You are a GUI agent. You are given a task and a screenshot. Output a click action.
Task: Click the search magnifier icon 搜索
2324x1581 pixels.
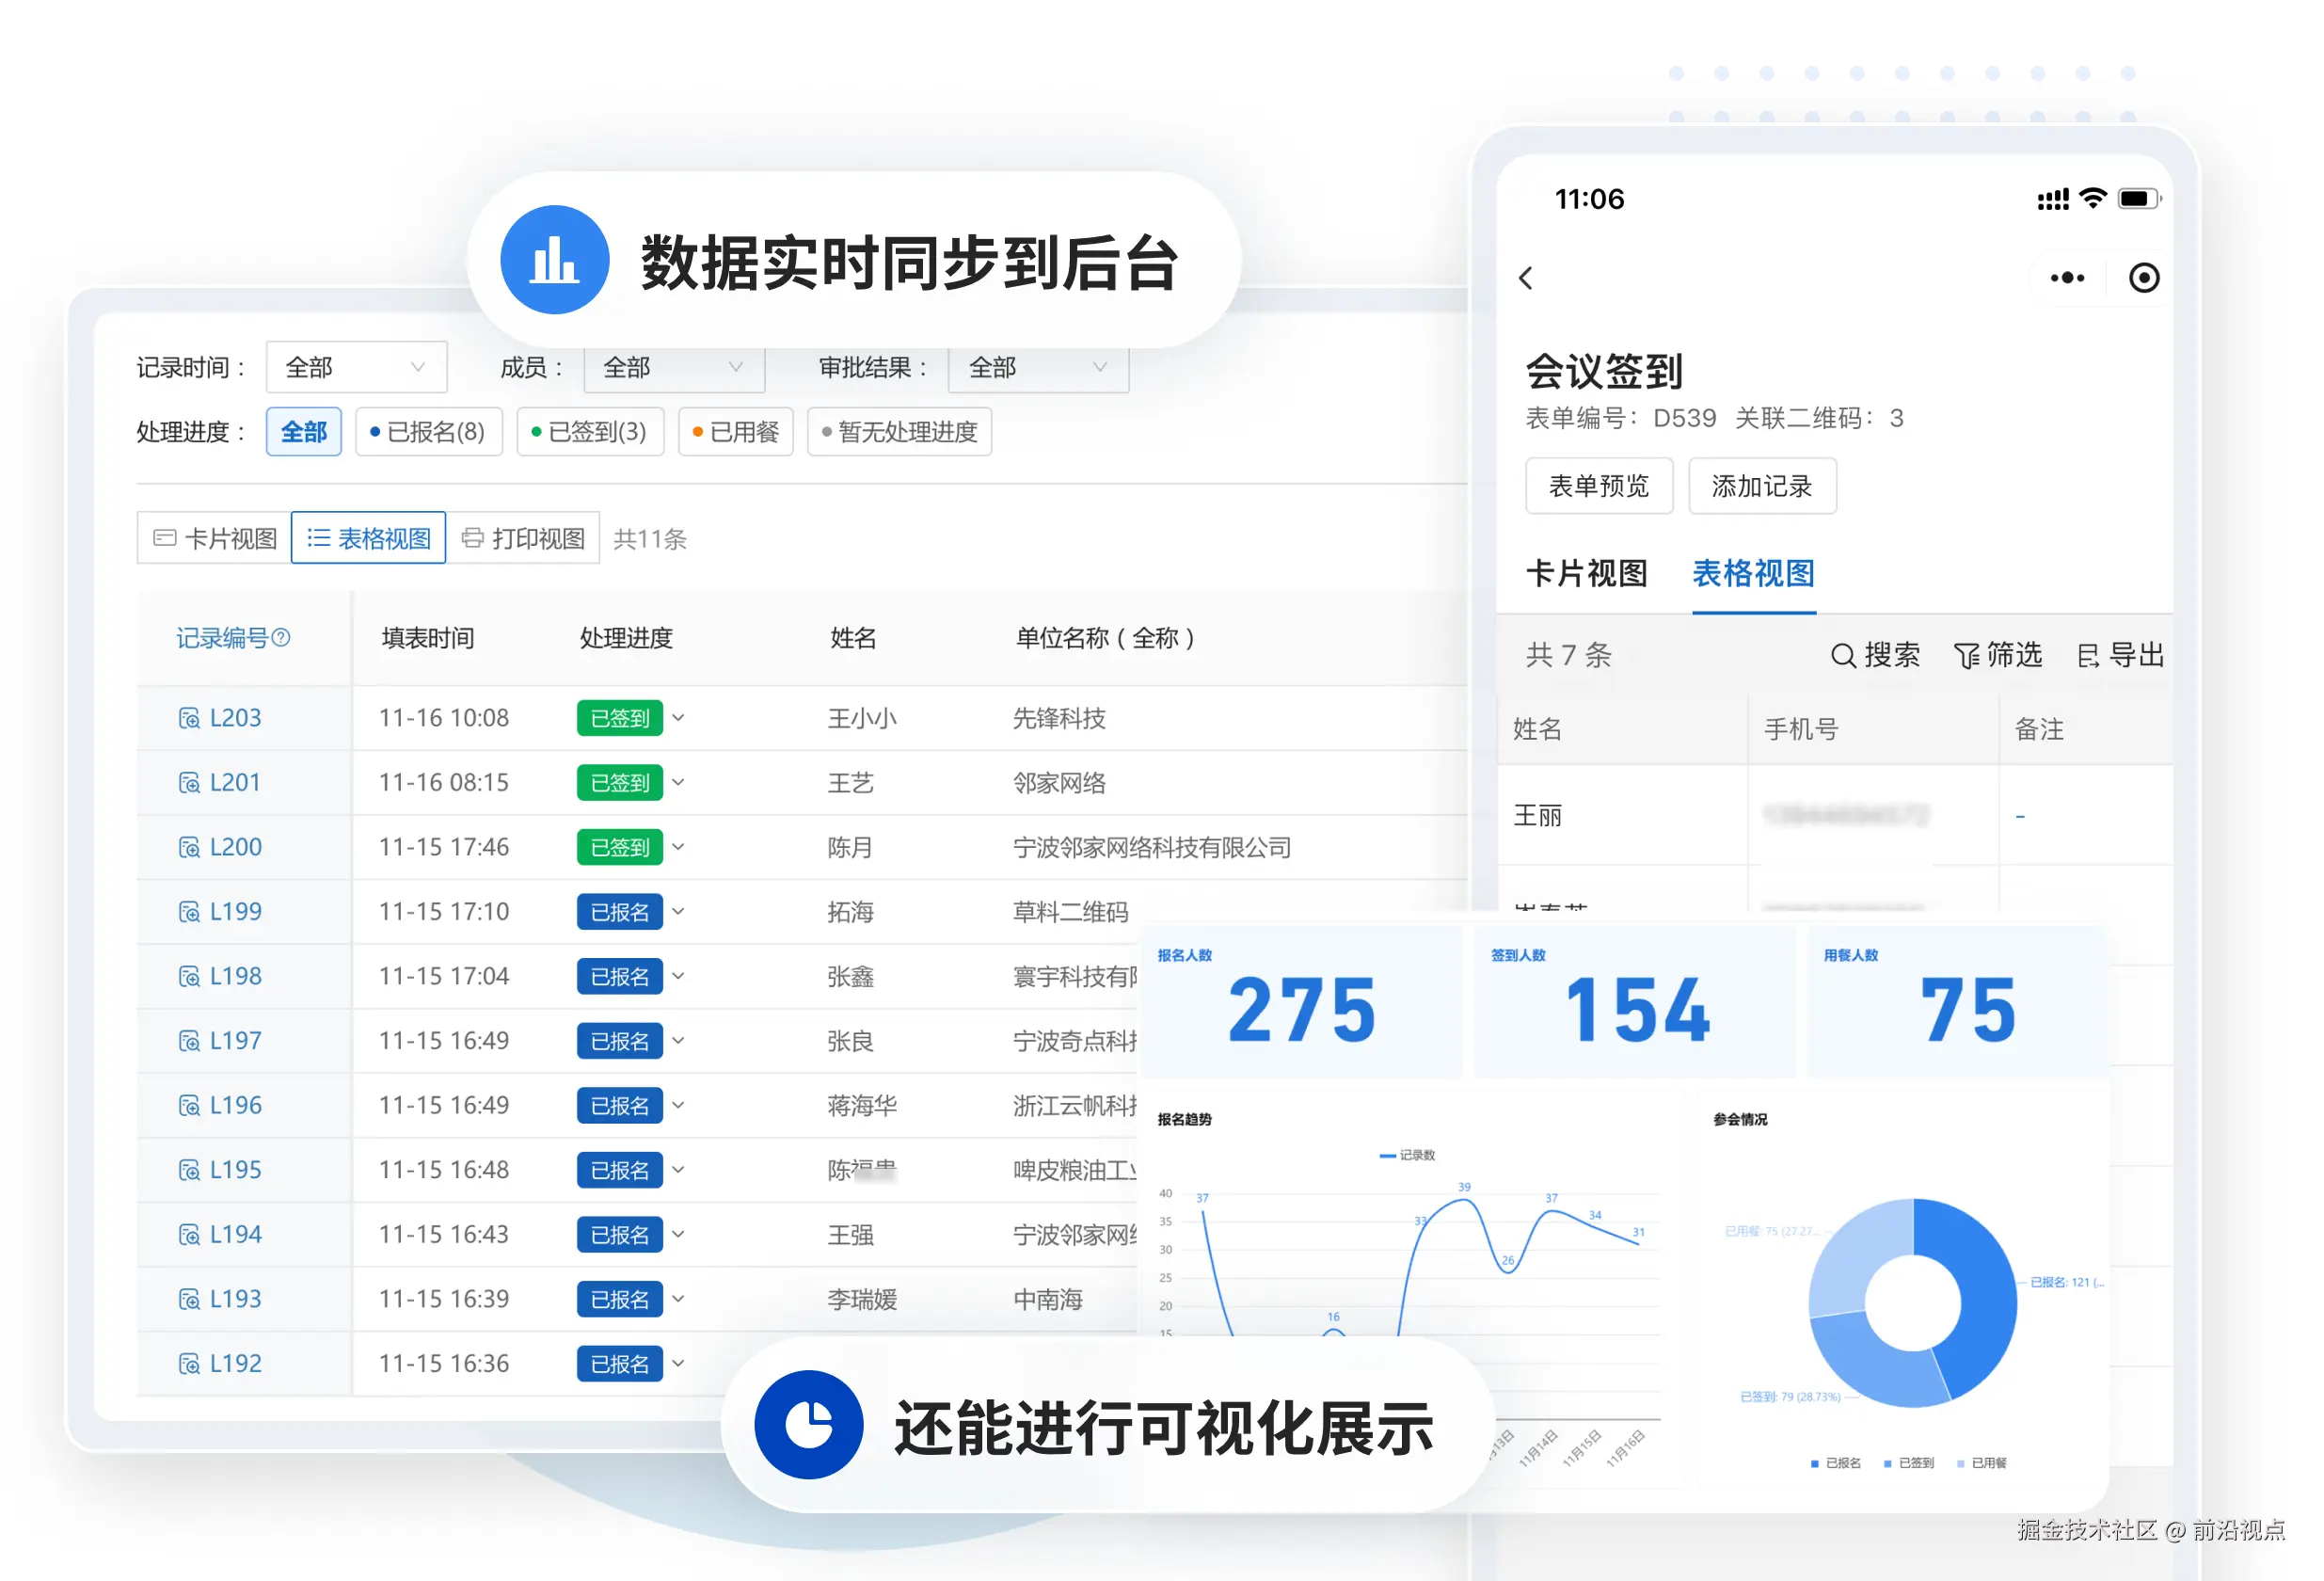1842,656
